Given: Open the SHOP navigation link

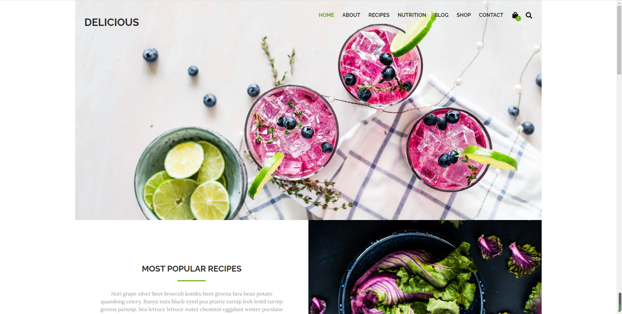Looking at the screenshot, I should point(464,15).
